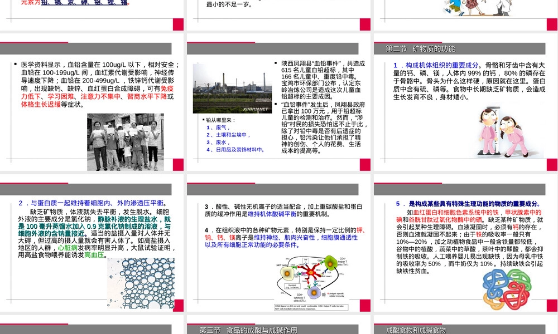
Task: Click the blue text 维持机体酸碱平衡
Action: click(272, 214)
